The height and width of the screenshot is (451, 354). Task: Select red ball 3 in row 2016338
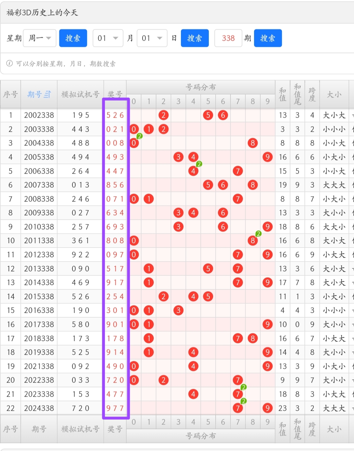[178, 310]
